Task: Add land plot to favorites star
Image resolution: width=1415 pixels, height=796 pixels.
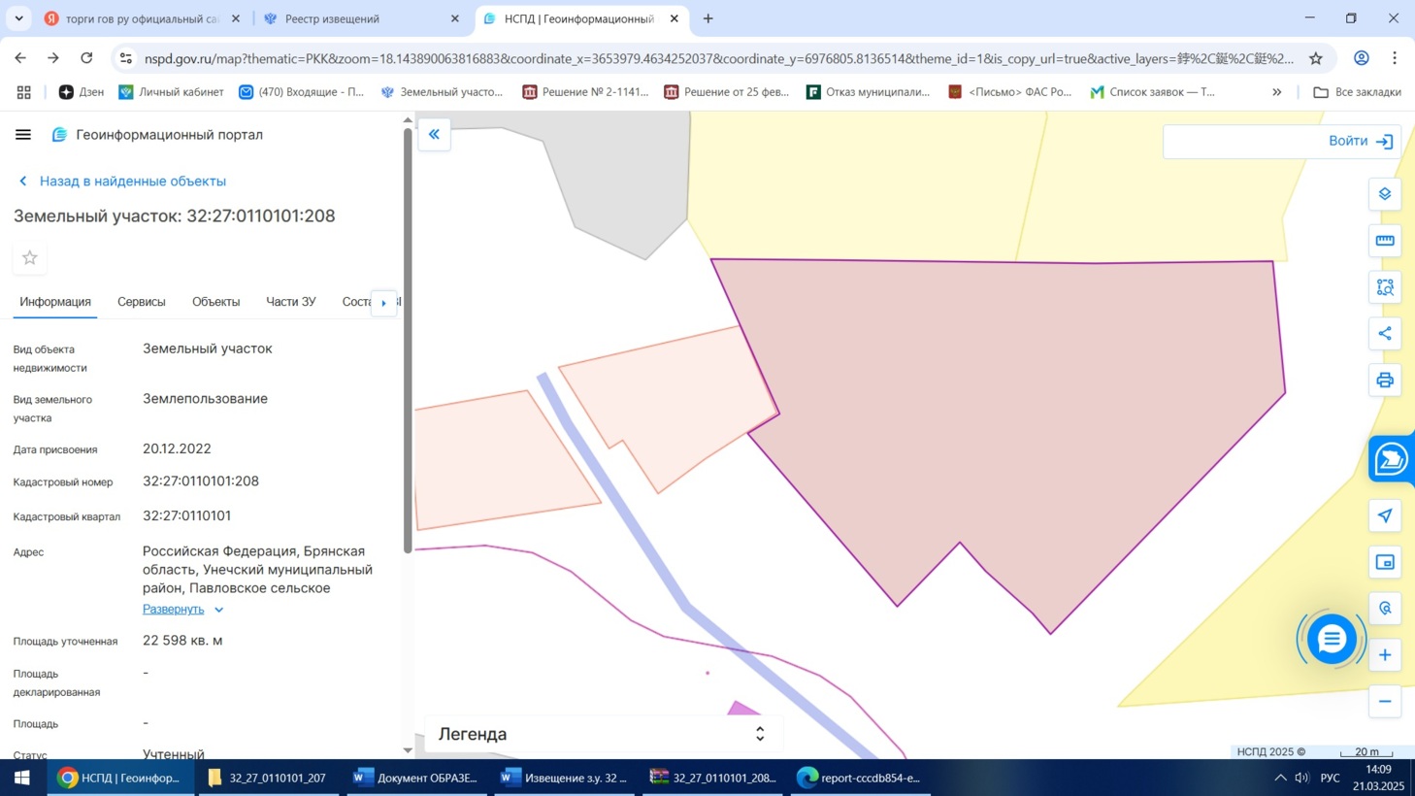Action: click(x=30, y=258)
